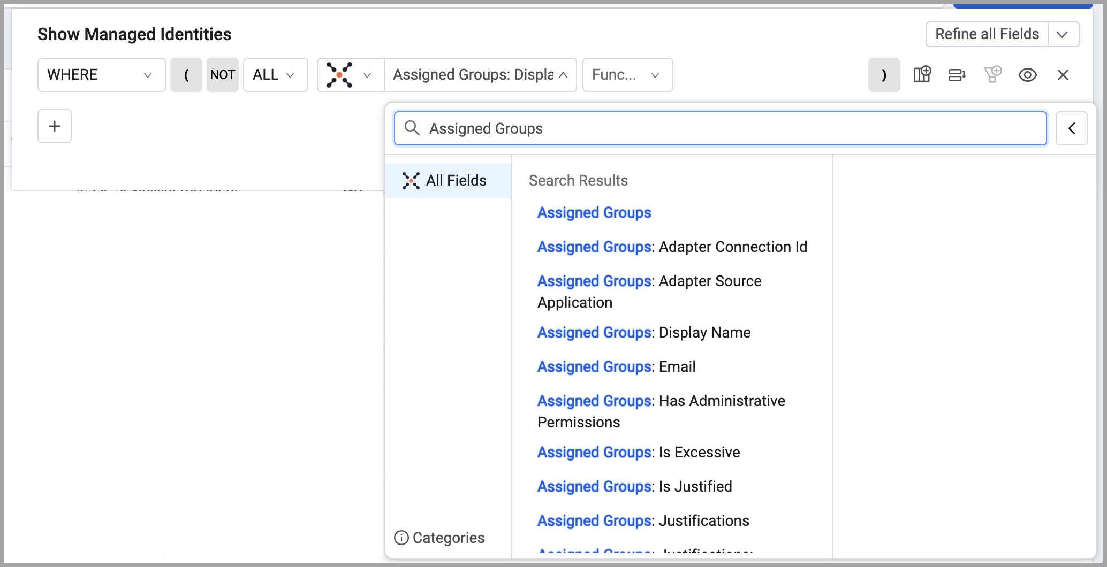Click the column-add icon beside the closing bracket
Image resolution: width=1107 pixels, height=567 pixels.
922,75
